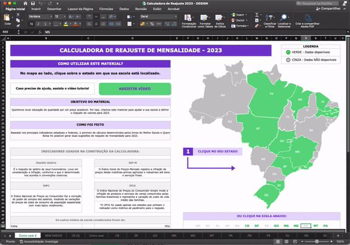Adjust the zoom slider handle

coord(317,242)
